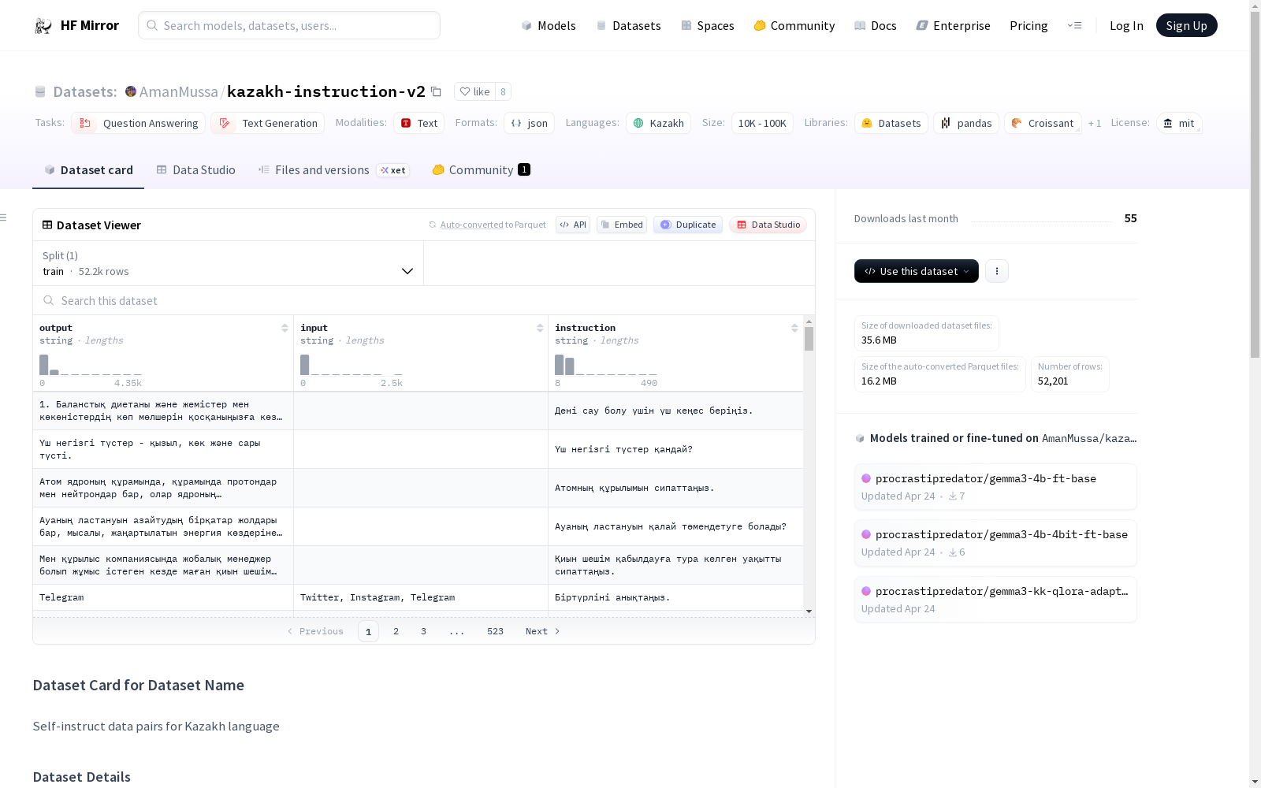Go to Models in the top navigation
1261x788 pixels.
click(x=549, y=25)
